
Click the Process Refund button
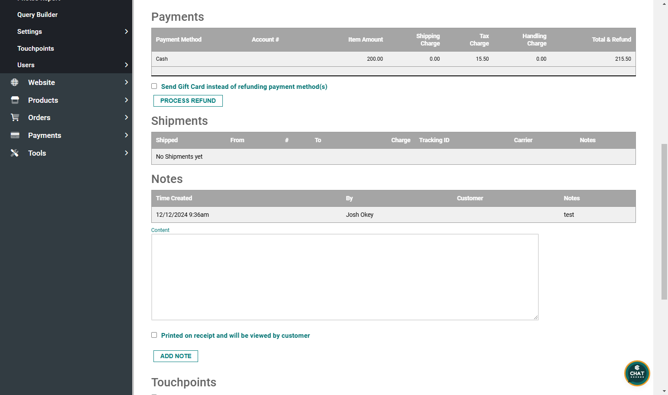[188, 101]
